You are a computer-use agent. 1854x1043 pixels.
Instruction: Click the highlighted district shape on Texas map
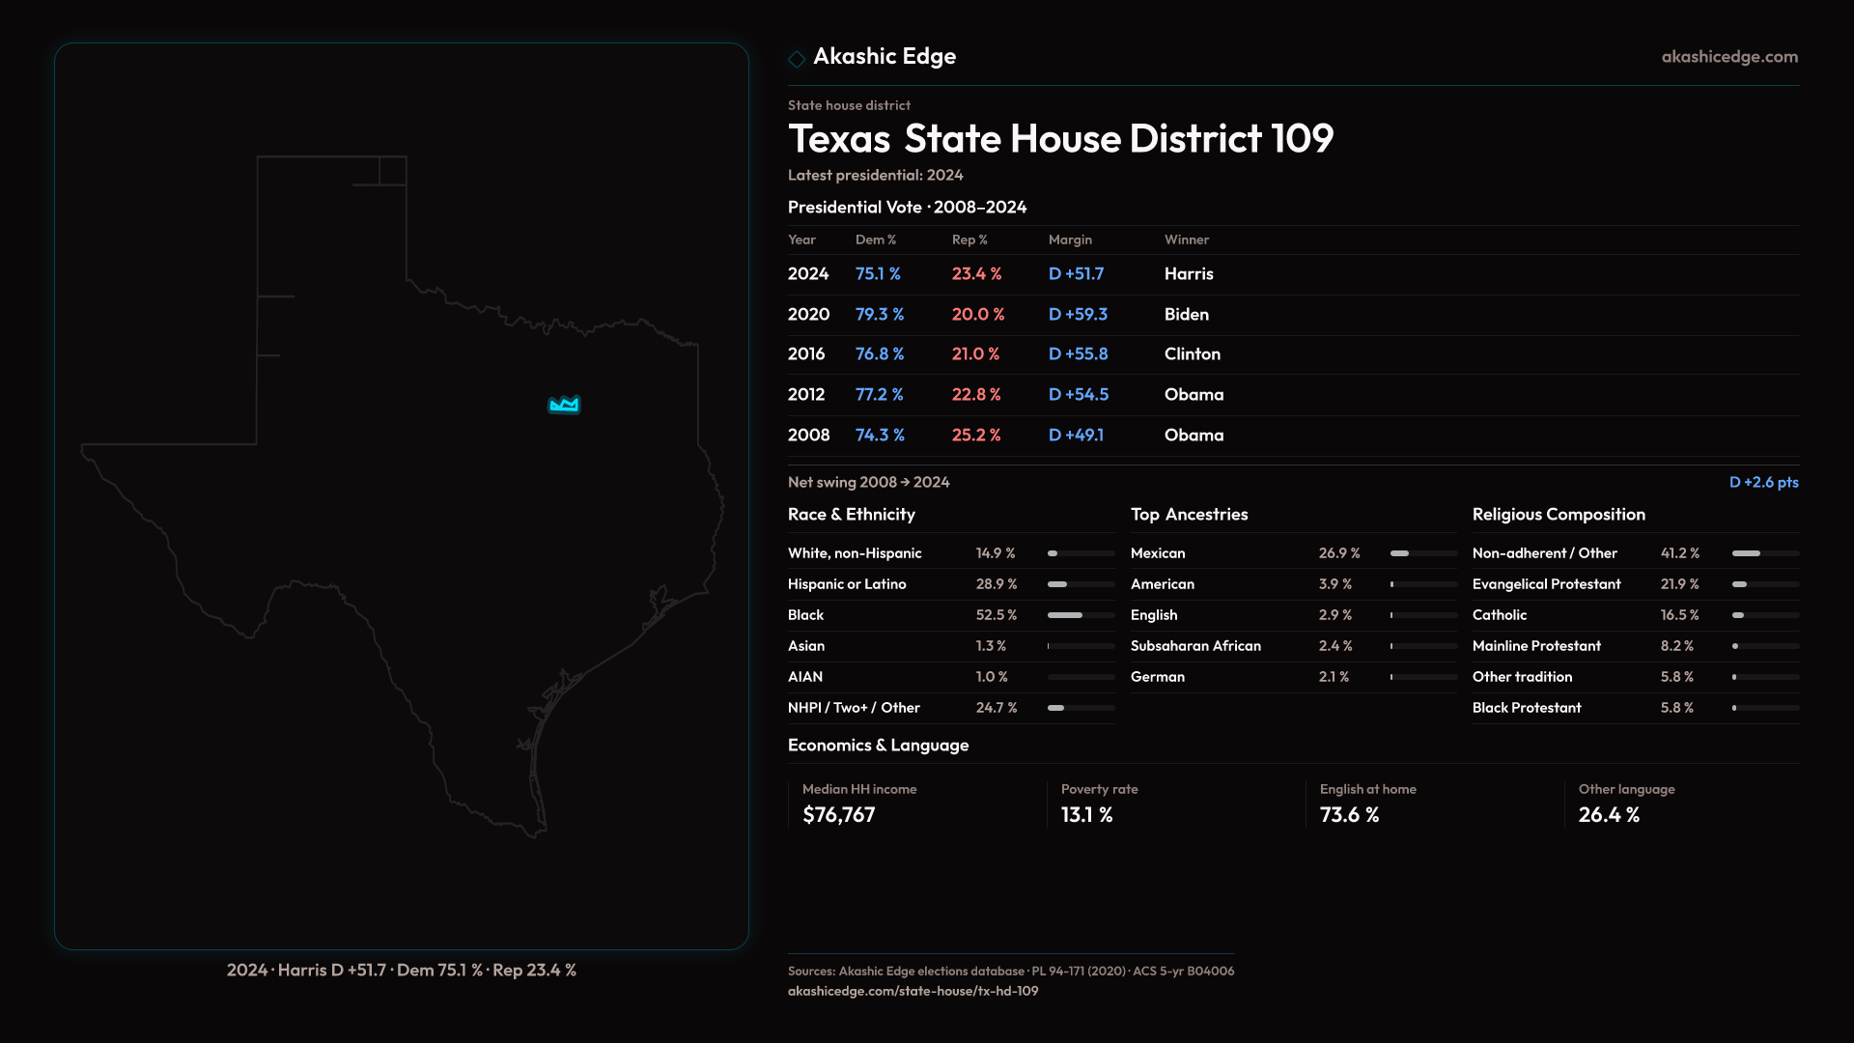(564, 406)
